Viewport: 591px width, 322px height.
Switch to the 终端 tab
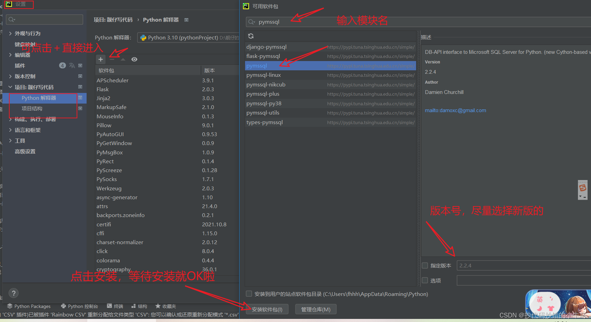(x=115, y=306)
